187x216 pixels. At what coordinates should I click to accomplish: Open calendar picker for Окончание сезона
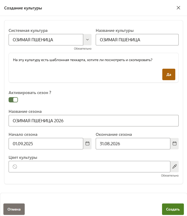coord(175,144)
